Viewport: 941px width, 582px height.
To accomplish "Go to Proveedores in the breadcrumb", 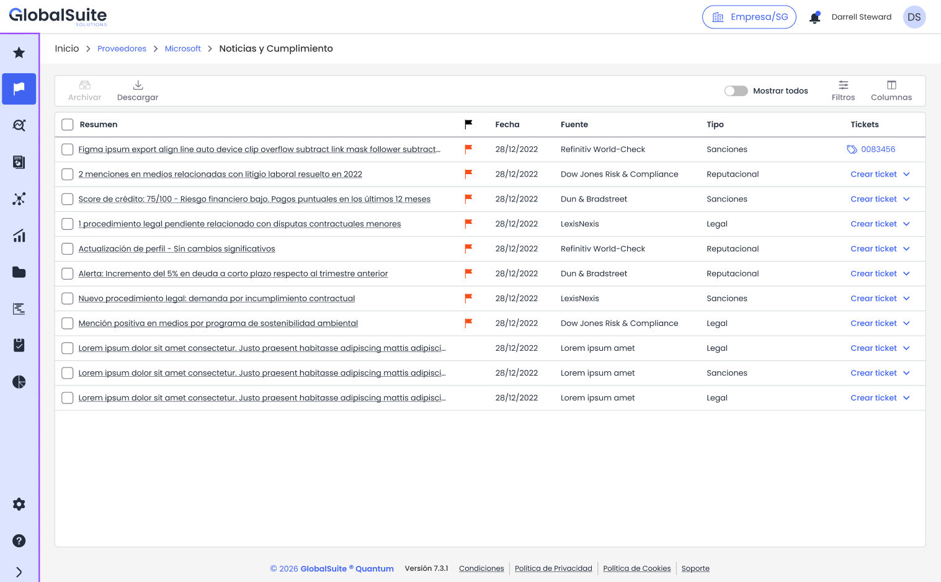I will click(122, 48).
